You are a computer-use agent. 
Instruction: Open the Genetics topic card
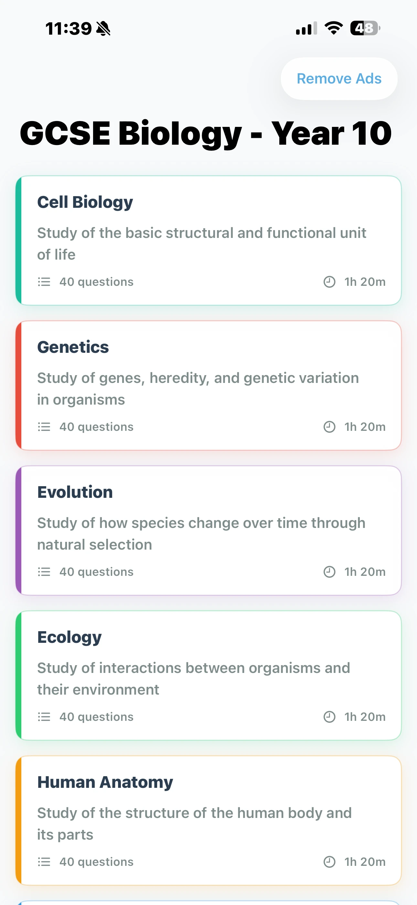(208, 385)
